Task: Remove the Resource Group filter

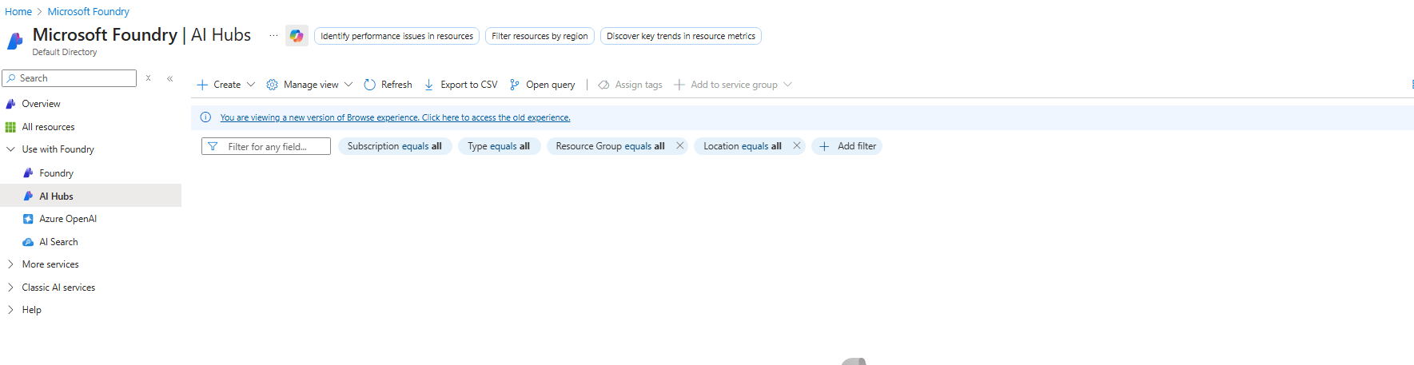Action: tap(680, 145)
